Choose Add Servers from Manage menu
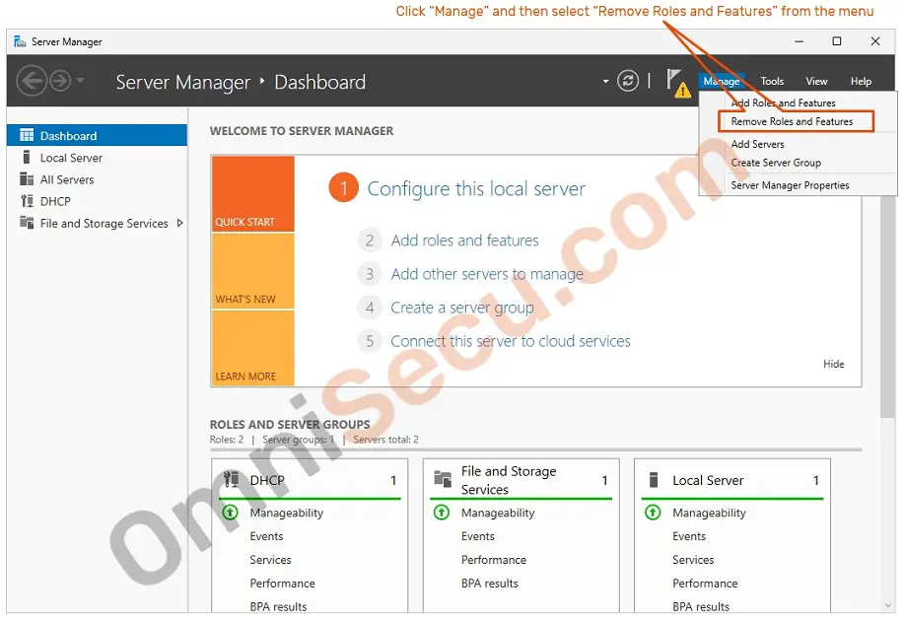 [x=757, y=144]
